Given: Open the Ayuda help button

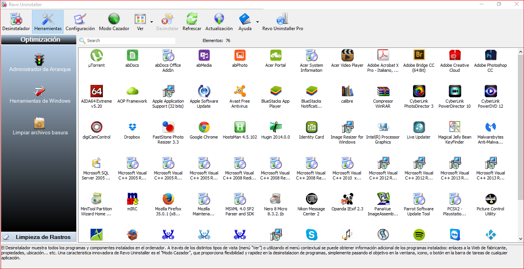Looking at the screenshot, I should (245, 22).
